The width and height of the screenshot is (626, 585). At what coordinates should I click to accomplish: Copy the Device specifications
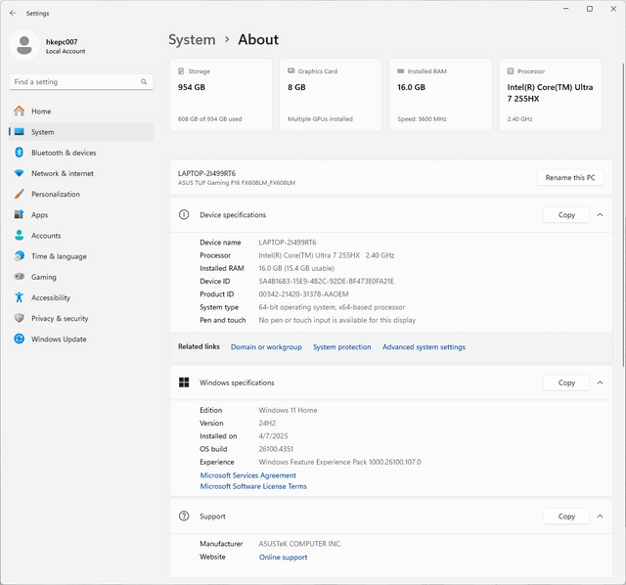point(566,215)
